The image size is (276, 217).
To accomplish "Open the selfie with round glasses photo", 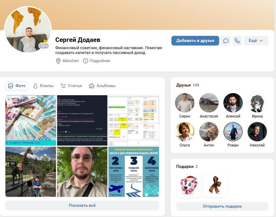I will tap(82, 172).
